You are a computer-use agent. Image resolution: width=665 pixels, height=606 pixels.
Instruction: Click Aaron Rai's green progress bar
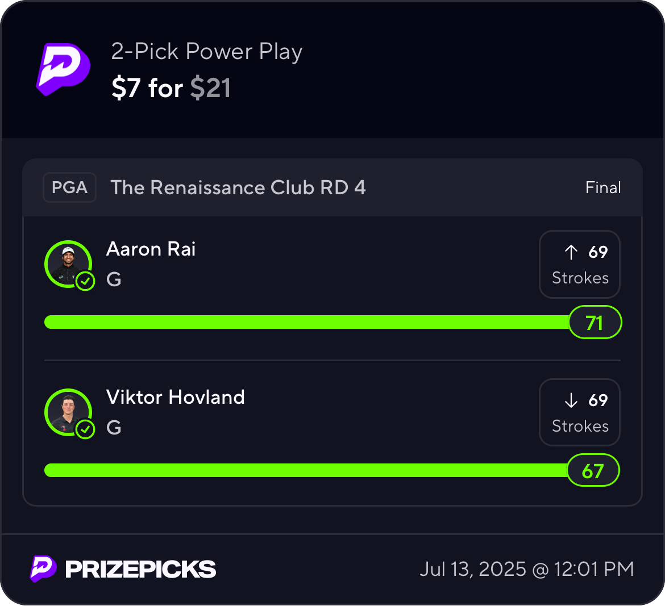[x=307, y=322]
